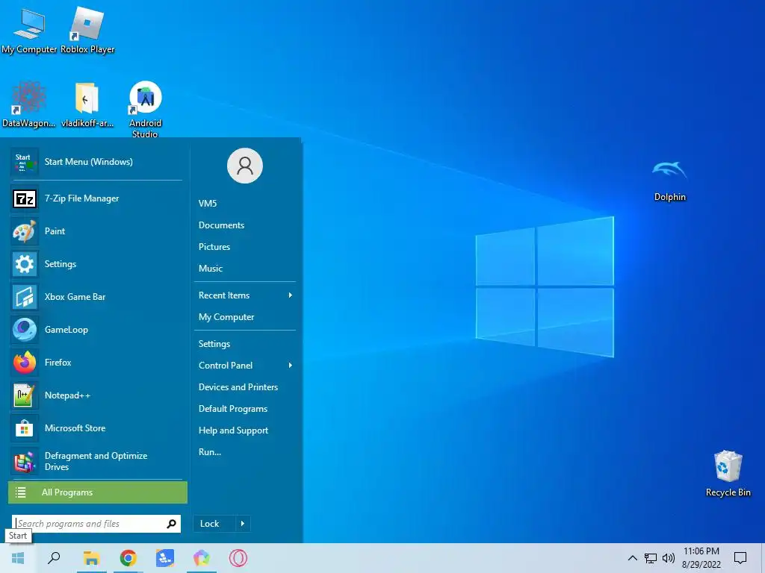
Task: Open Help and Support
Action: click(x=233, y=430)
